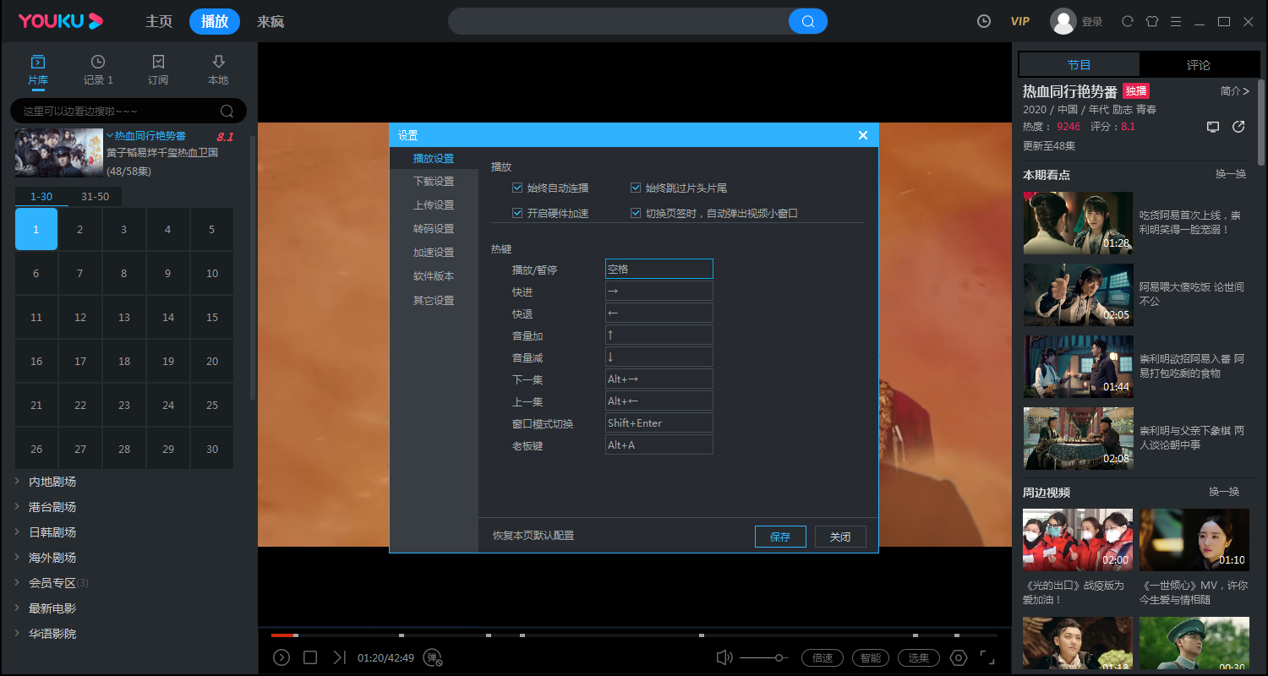Image resolution: width=1268 pixels, height=676 pixels.
Task: Open the 片库 library panel
Action: click(x=37, y=70)
